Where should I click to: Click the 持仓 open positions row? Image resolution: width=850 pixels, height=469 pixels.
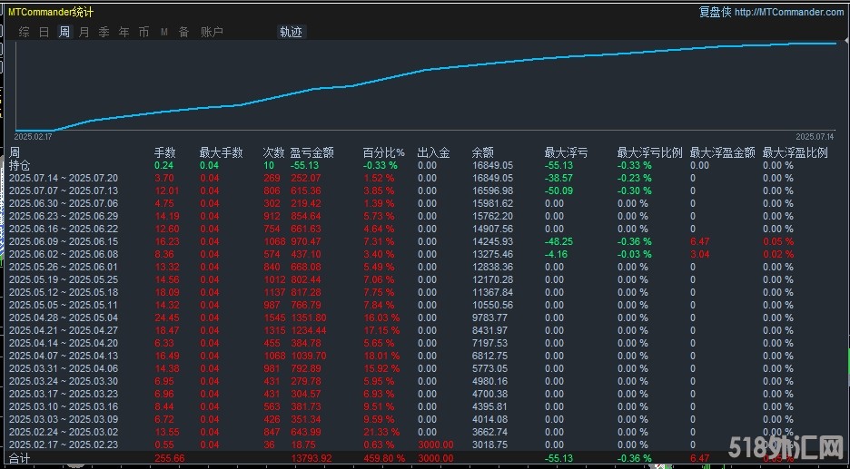[19, 166]
